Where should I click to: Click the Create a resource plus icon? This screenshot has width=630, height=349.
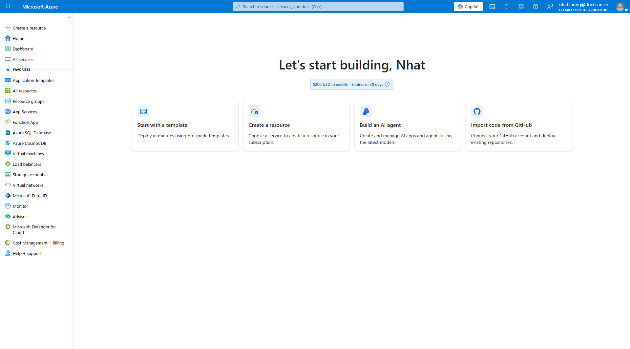(8, 28)
